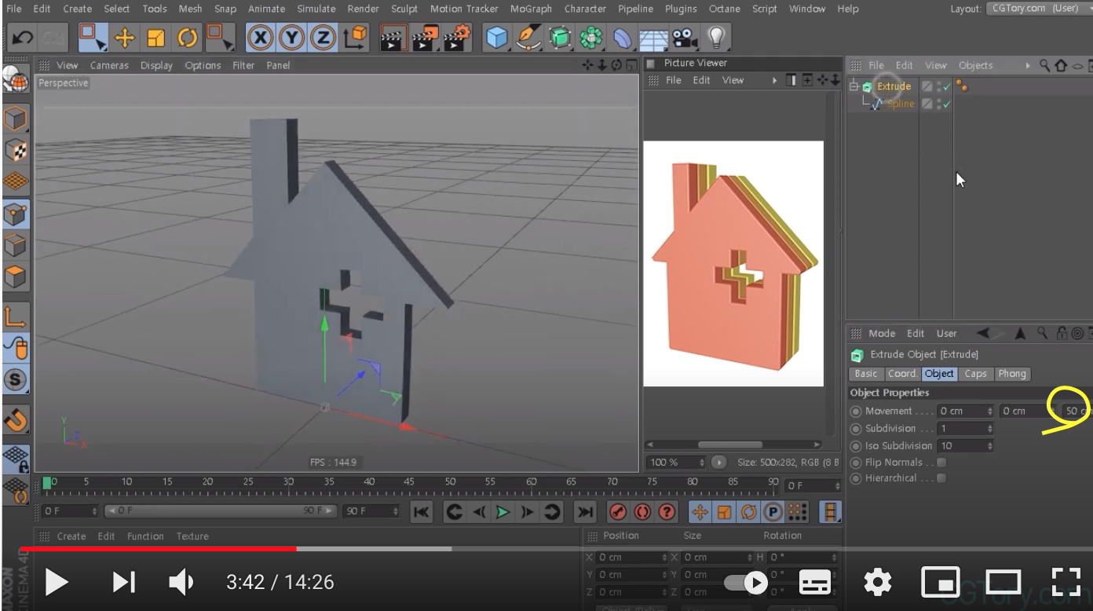This screenshot has height=611, width=1093.
Task: Add a Cube primitive object
Action: [496, 37]
